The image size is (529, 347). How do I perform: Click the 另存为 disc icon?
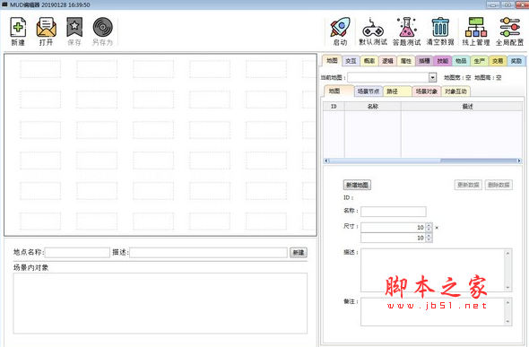point(102,31)
